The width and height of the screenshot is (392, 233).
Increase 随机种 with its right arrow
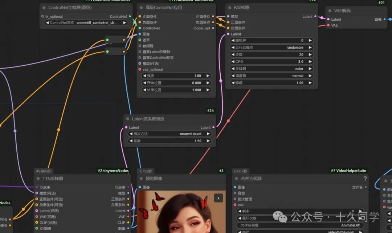click(x=310, y=40)
